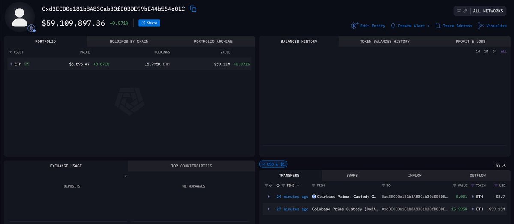514x224 pixels.
Task: Click the clock icon next to TIME
Action: pos(278,185)
